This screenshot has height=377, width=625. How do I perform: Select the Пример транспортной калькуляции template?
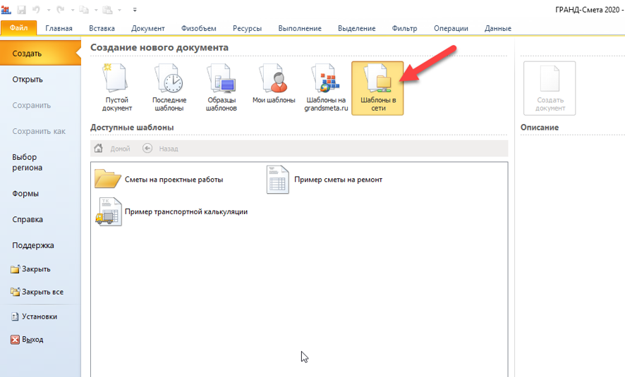pyautogui.click(x=171, y=212)
